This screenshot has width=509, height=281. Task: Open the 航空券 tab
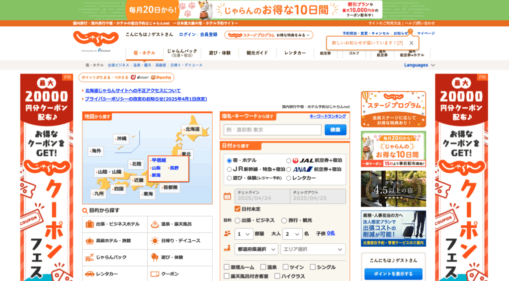(x=325, y=53)
